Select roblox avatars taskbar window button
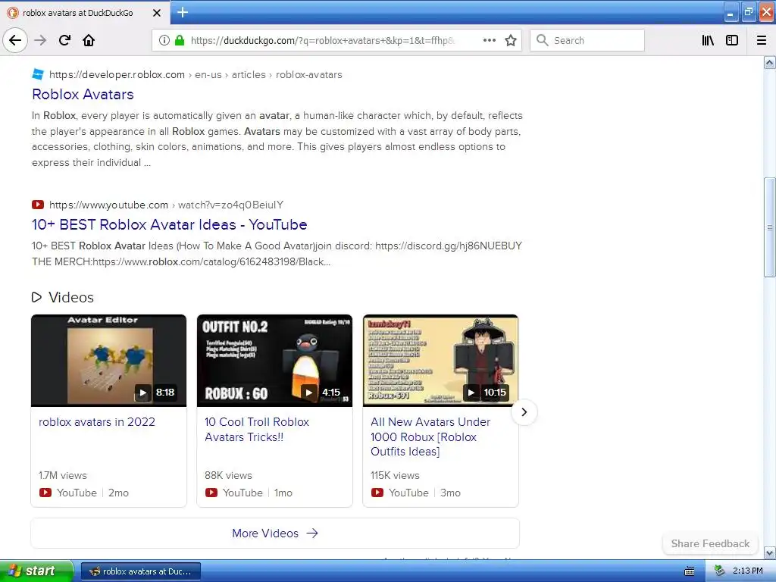776x582 pixels. point(140,571)
